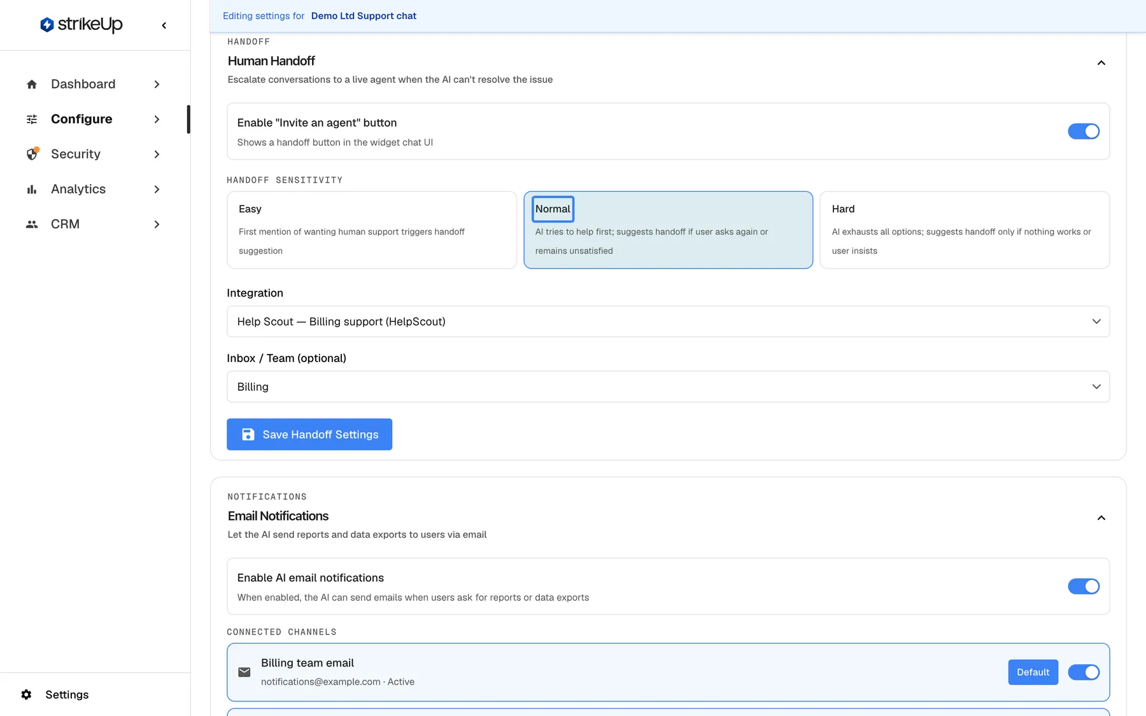Select the Hard handoff sensitivity option
Image resolution: width=1146 pixels, height=716 pixels.
965,230
